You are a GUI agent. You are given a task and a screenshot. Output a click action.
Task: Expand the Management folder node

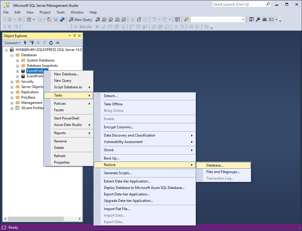point(12,103)
